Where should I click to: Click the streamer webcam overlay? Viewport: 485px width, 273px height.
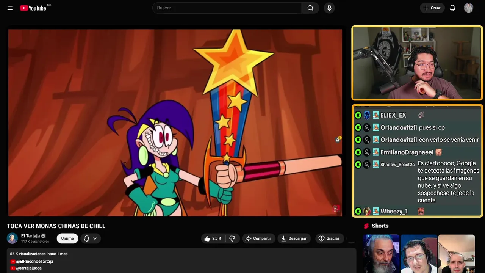click(417, 63)
